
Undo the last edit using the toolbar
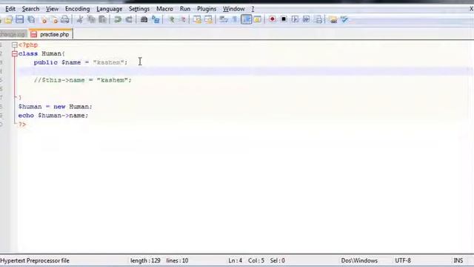(118, 20)
